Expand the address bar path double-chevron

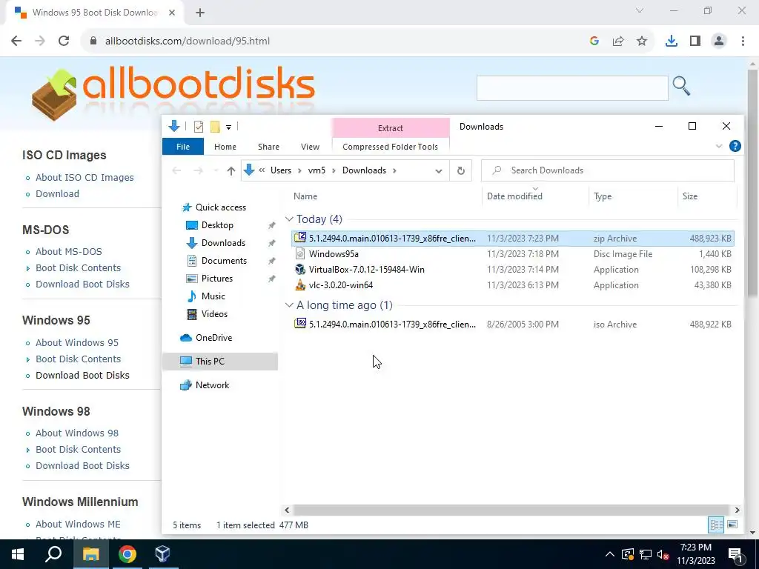[262, 170]
